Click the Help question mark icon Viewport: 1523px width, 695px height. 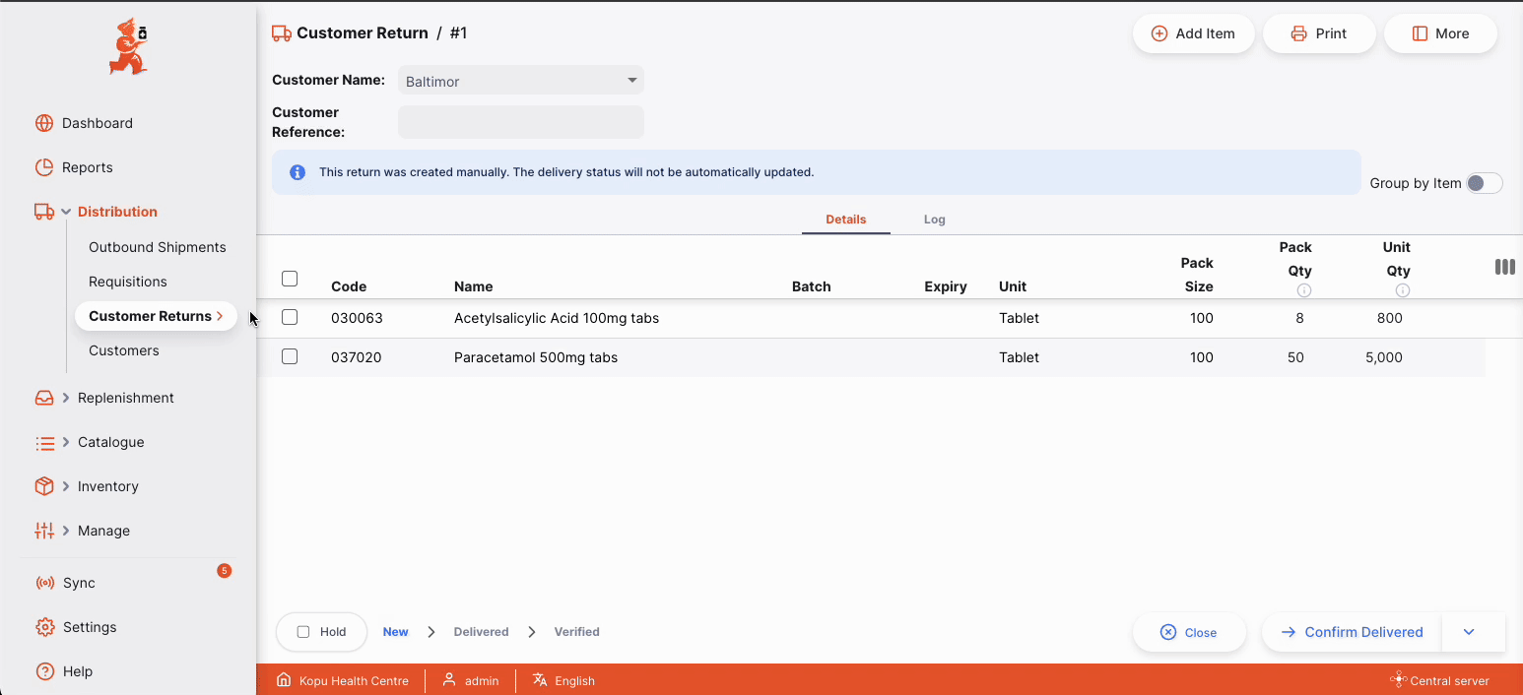click(44, 671)
